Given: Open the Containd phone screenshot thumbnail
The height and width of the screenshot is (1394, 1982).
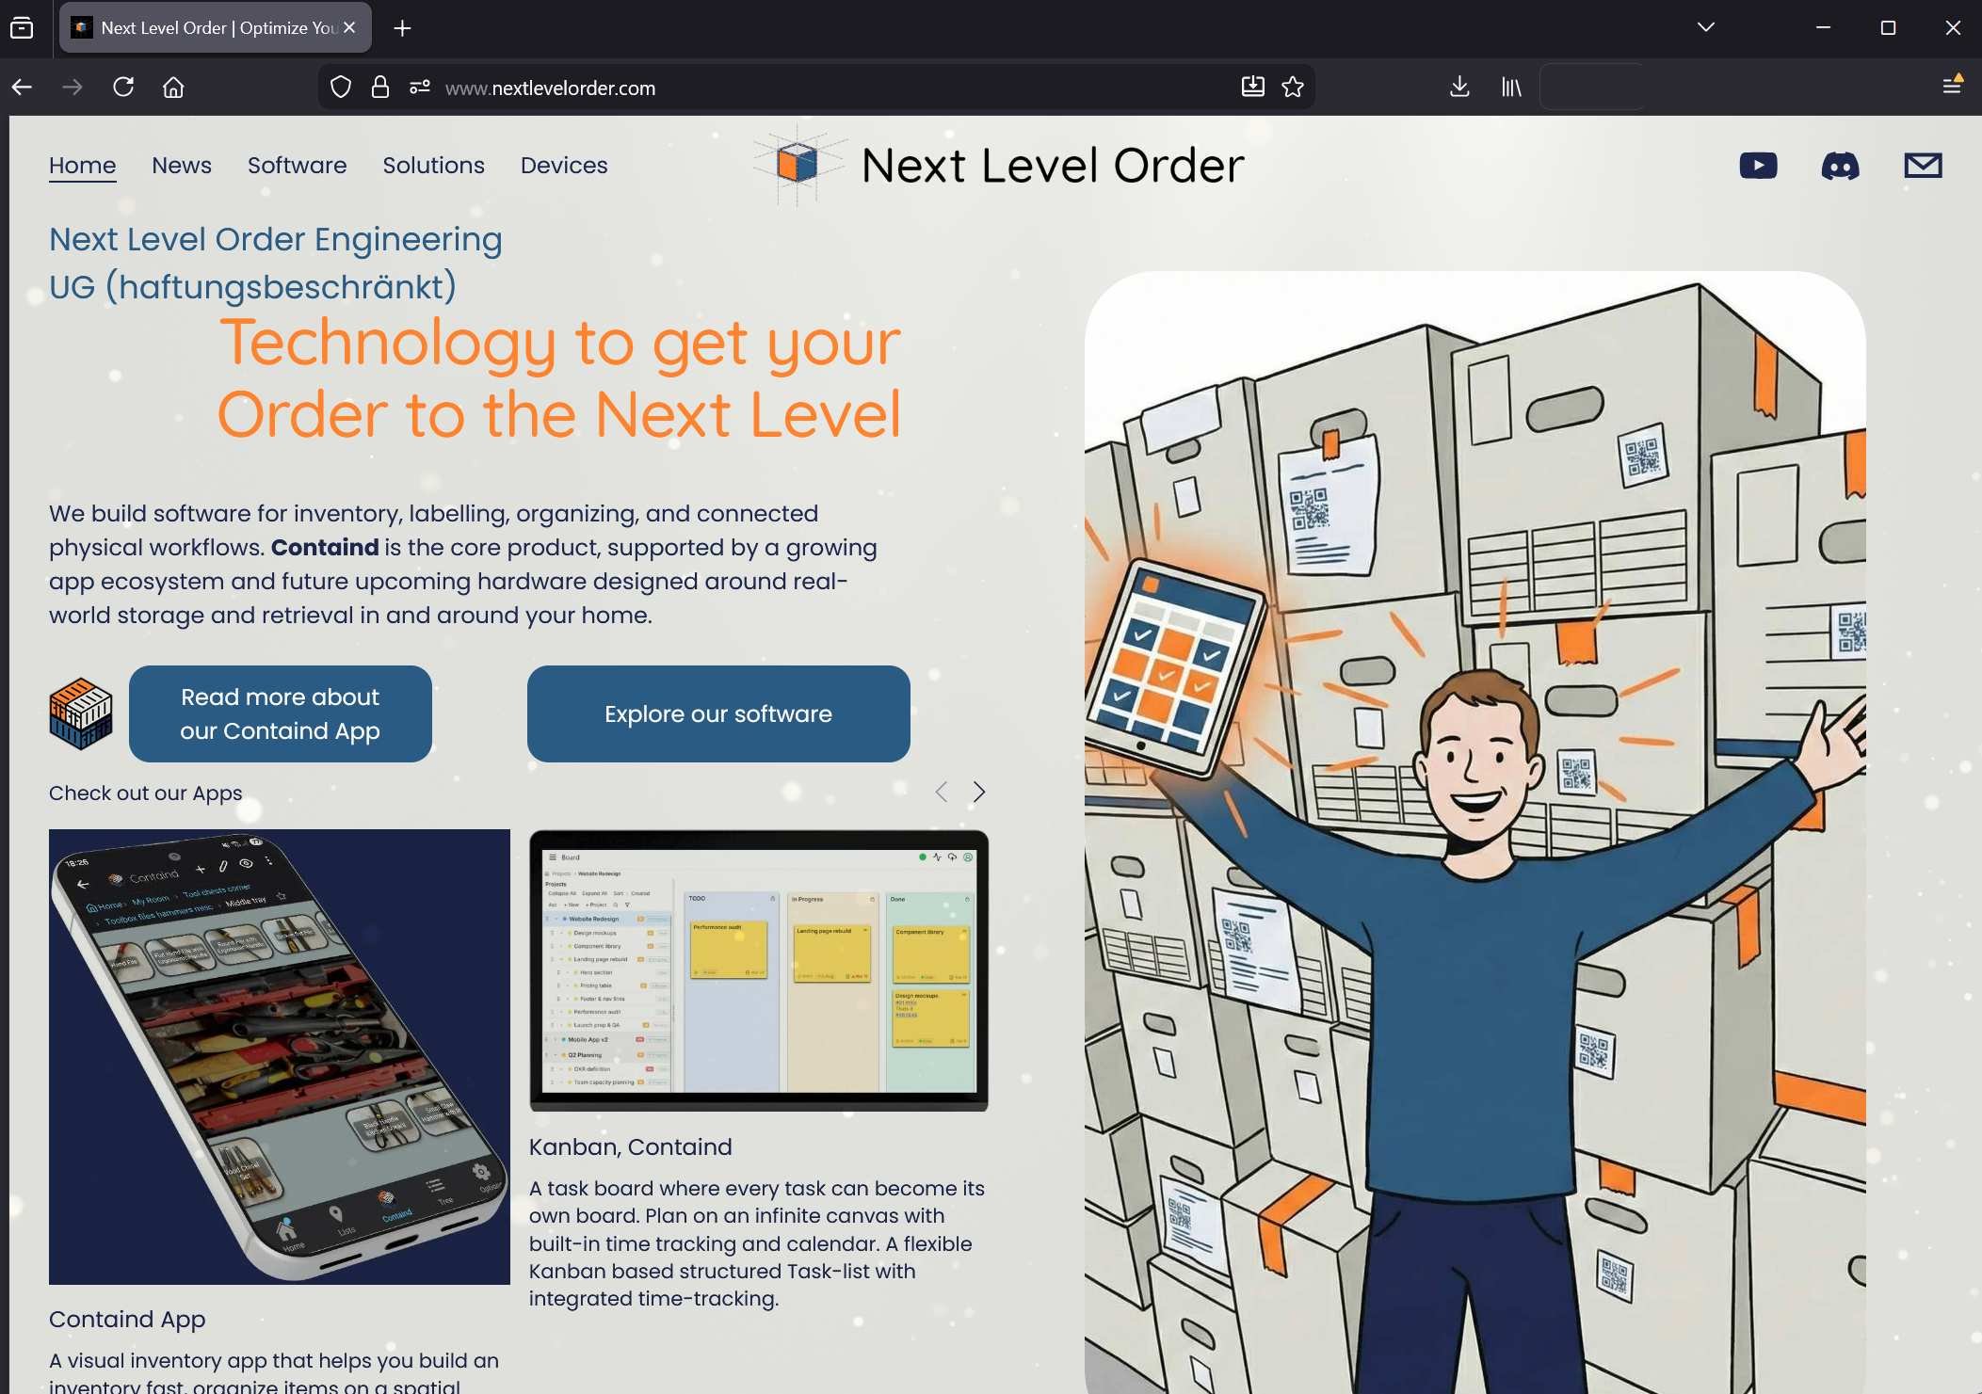Looking at the screenshot, I should click(x=280, y=1056).
